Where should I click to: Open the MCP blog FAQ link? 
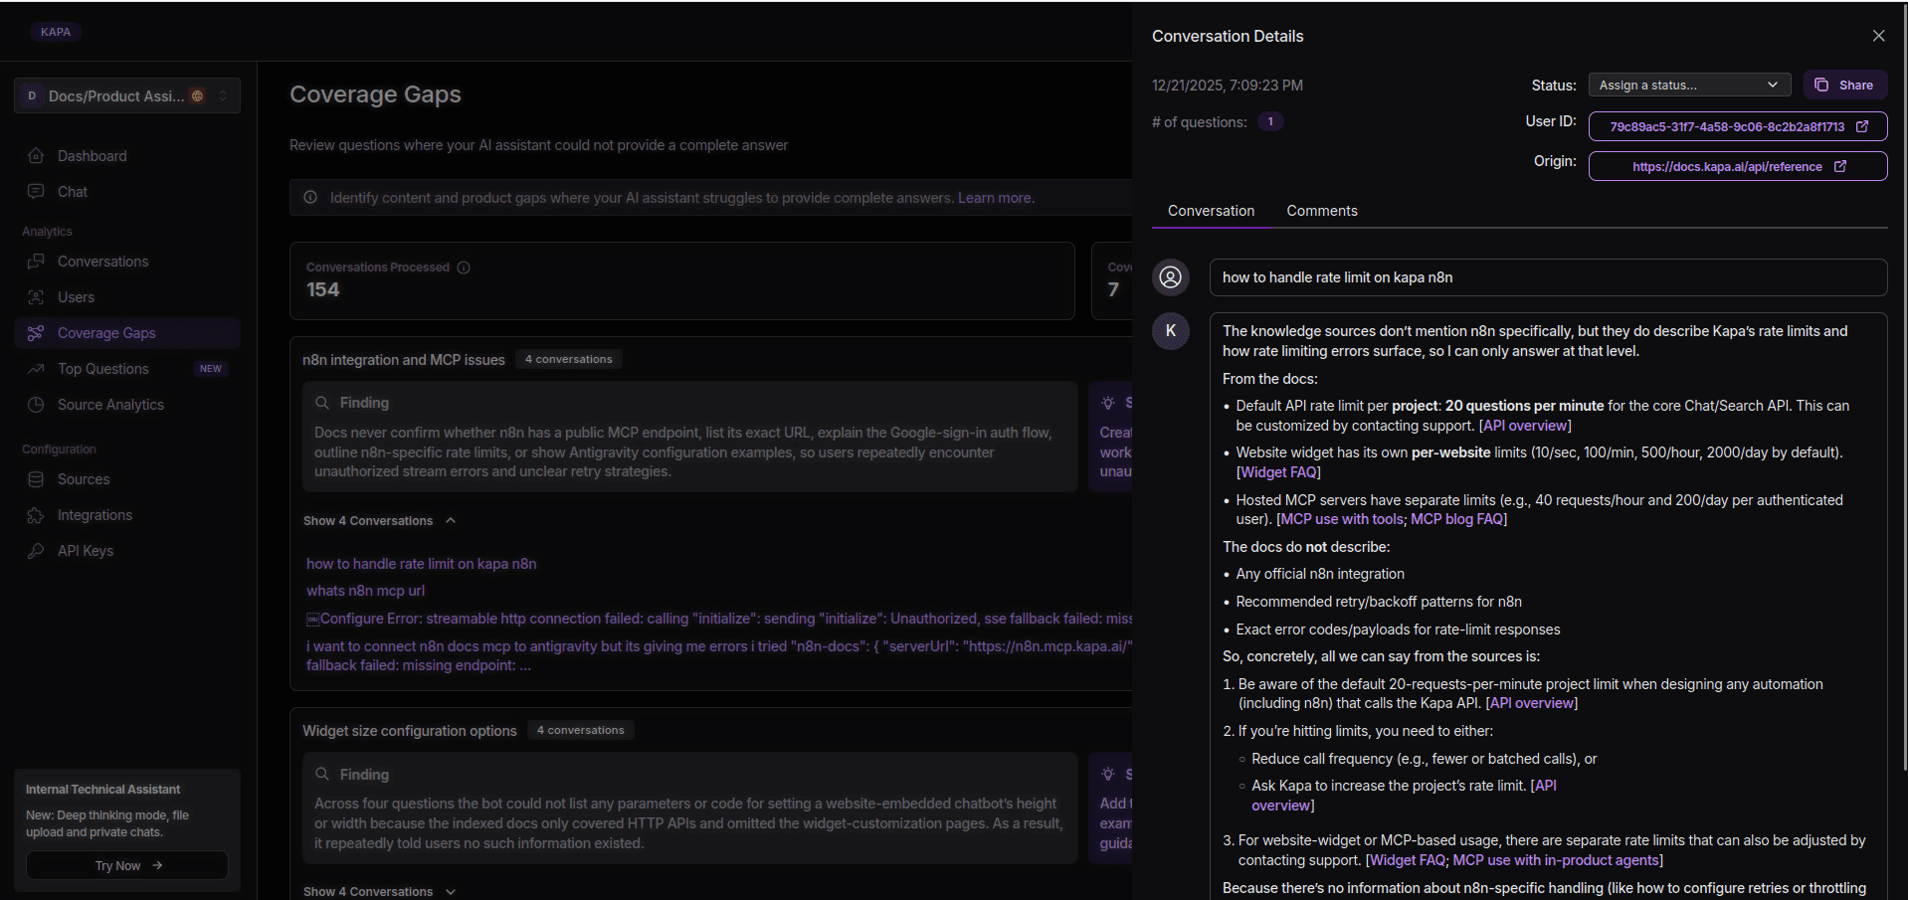[x=1456, y=519]
